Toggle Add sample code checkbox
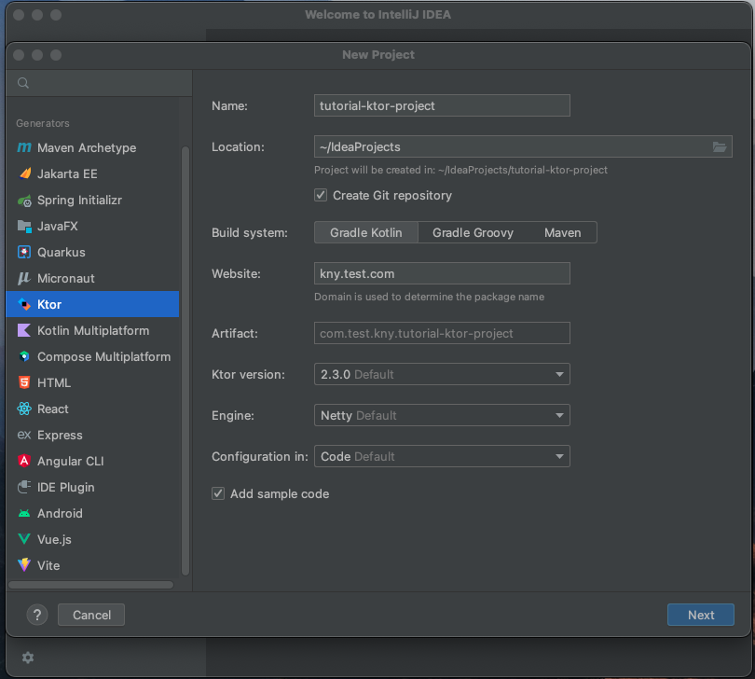 218,493
